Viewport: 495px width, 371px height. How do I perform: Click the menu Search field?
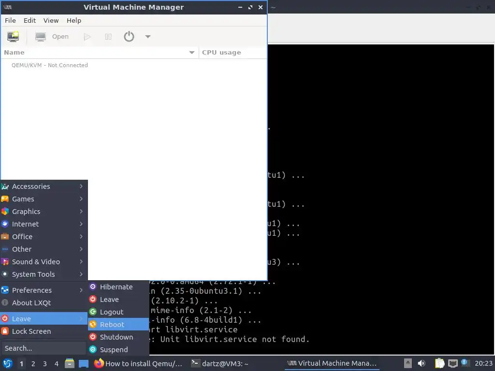point(44,348)
